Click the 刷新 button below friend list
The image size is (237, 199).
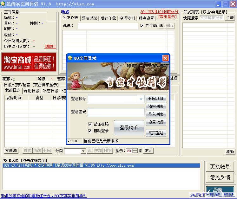pos(230,151)
